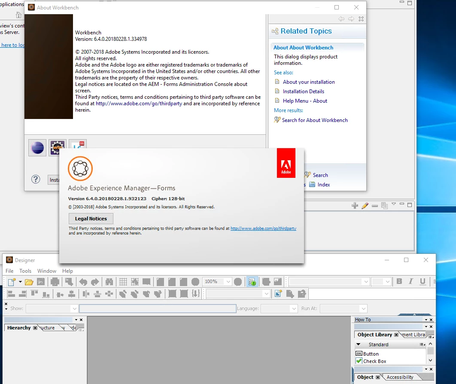The height and width of the screenshot is (384, 456).
Task: Click the WTP gear icon in About Workbench
Action: (x=57, y=148)
